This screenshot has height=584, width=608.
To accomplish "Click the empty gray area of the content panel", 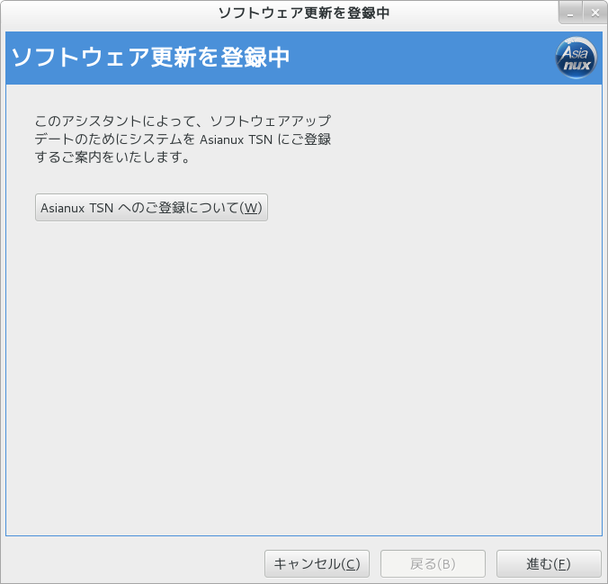I will pos(303,378).
